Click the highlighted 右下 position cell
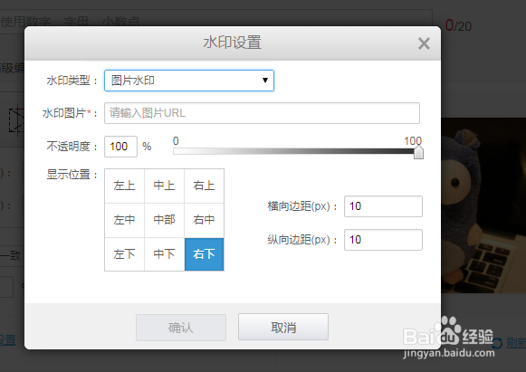 204,254
